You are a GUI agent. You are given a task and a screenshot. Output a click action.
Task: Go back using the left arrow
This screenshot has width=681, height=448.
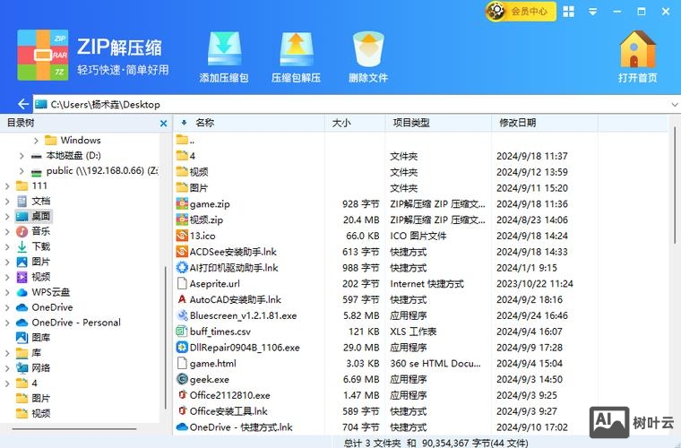(23, 104)
